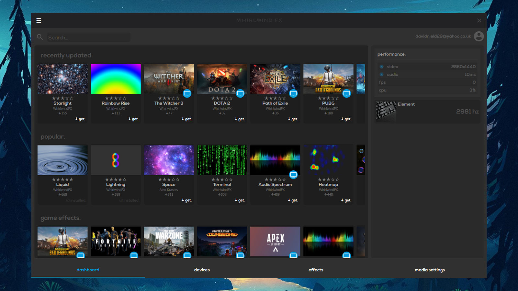Open the Terminal matrix thumbnail

click(x=222, y=160)
